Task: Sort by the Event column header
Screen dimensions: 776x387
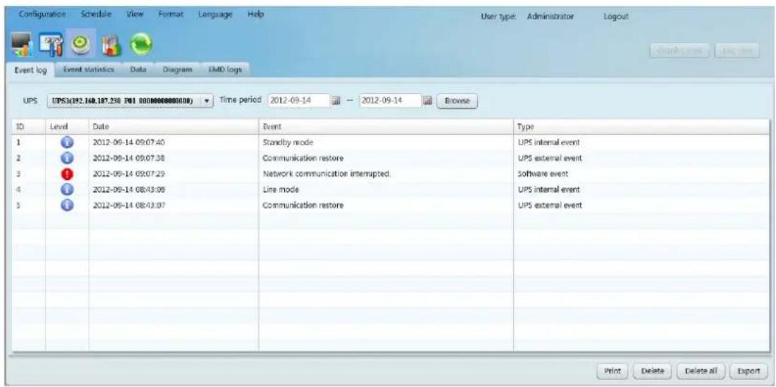Action: pos(386,127)
